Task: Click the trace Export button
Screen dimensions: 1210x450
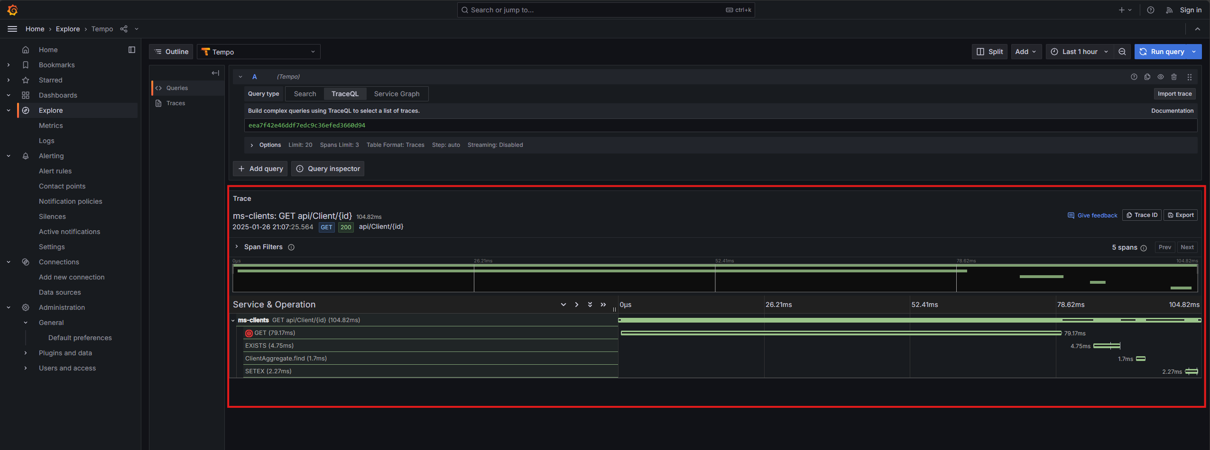Action: click(x=1181, y=215)
